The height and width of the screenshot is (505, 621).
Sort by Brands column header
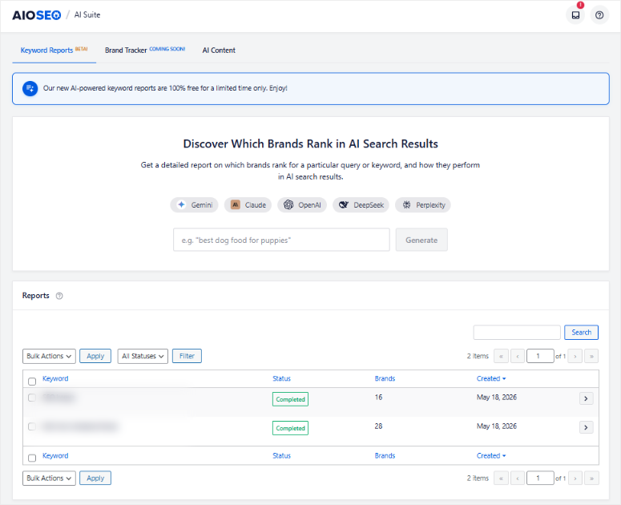[385, 378]
